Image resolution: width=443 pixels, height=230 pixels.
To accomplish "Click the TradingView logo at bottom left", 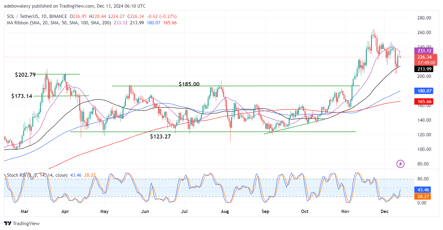I will pyautogui.click(x=22, y=224).
